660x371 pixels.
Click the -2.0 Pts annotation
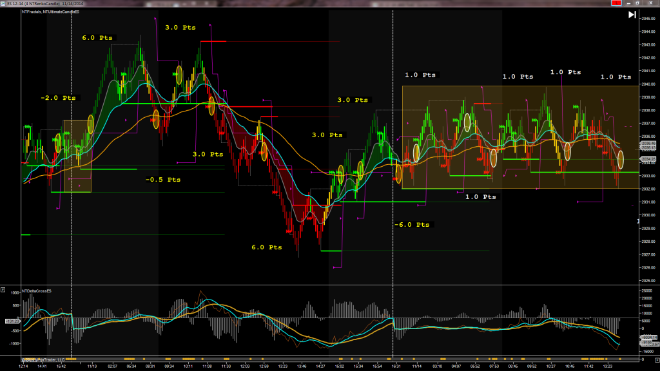click(59, 98)
